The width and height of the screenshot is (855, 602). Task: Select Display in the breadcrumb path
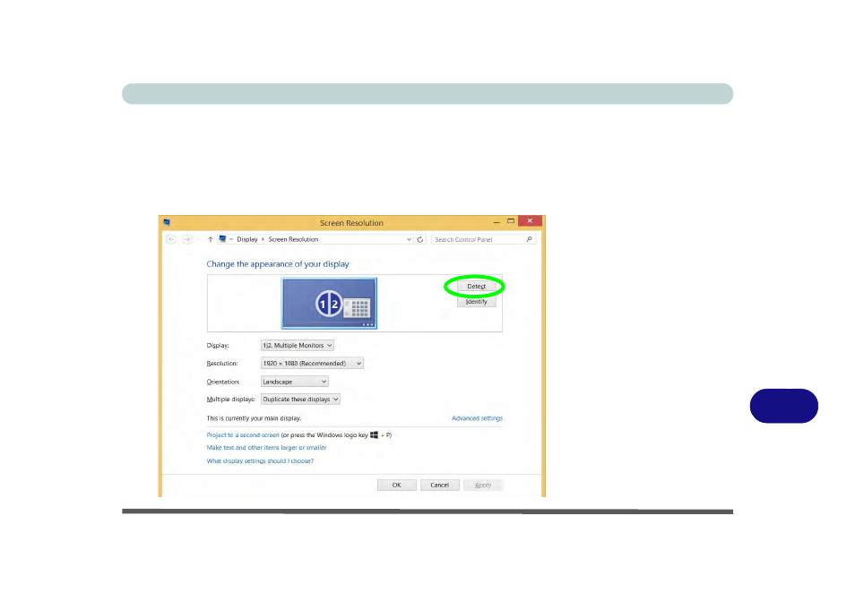pos(247,240)
